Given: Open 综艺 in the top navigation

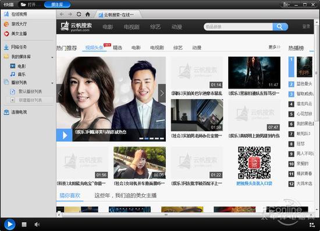Looking at the screenshot, I should (155, 27).
